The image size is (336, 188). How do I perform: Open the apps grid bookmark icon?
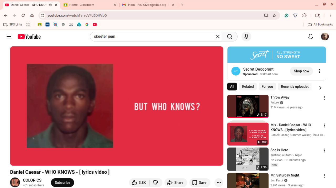(28, 25)
